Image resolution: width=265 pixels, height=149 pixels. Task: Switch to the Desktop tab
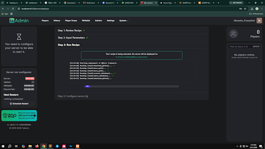14,3
